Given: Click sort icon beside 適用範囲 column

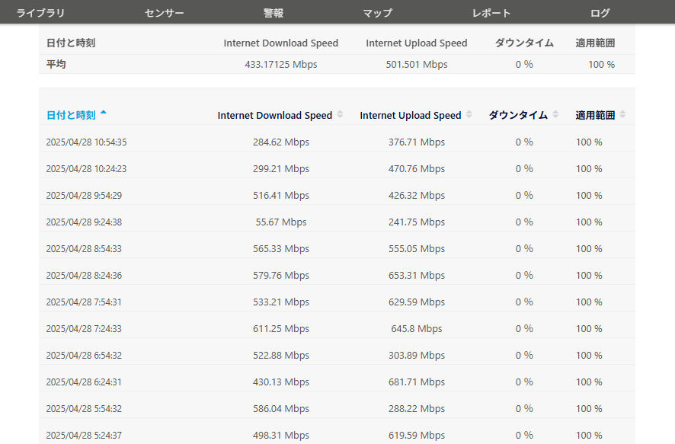Looking at the screenshot, I should [623, 114].
